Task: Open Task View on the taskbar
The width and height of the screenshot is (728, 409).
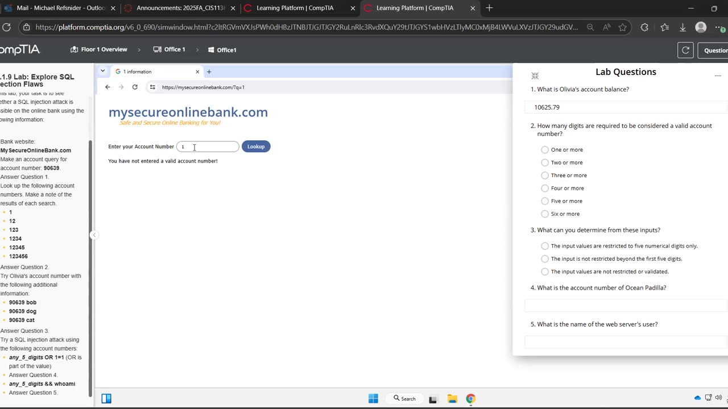Action: tap(433, 399)
